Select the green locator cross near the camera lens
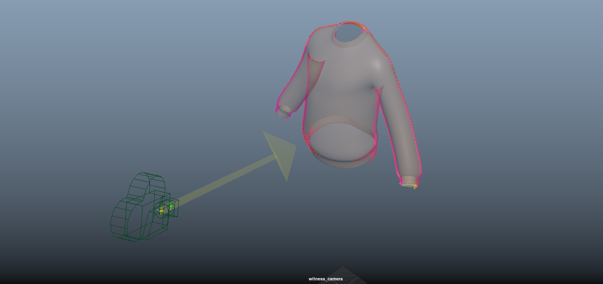603x284 pixels. 171,206
